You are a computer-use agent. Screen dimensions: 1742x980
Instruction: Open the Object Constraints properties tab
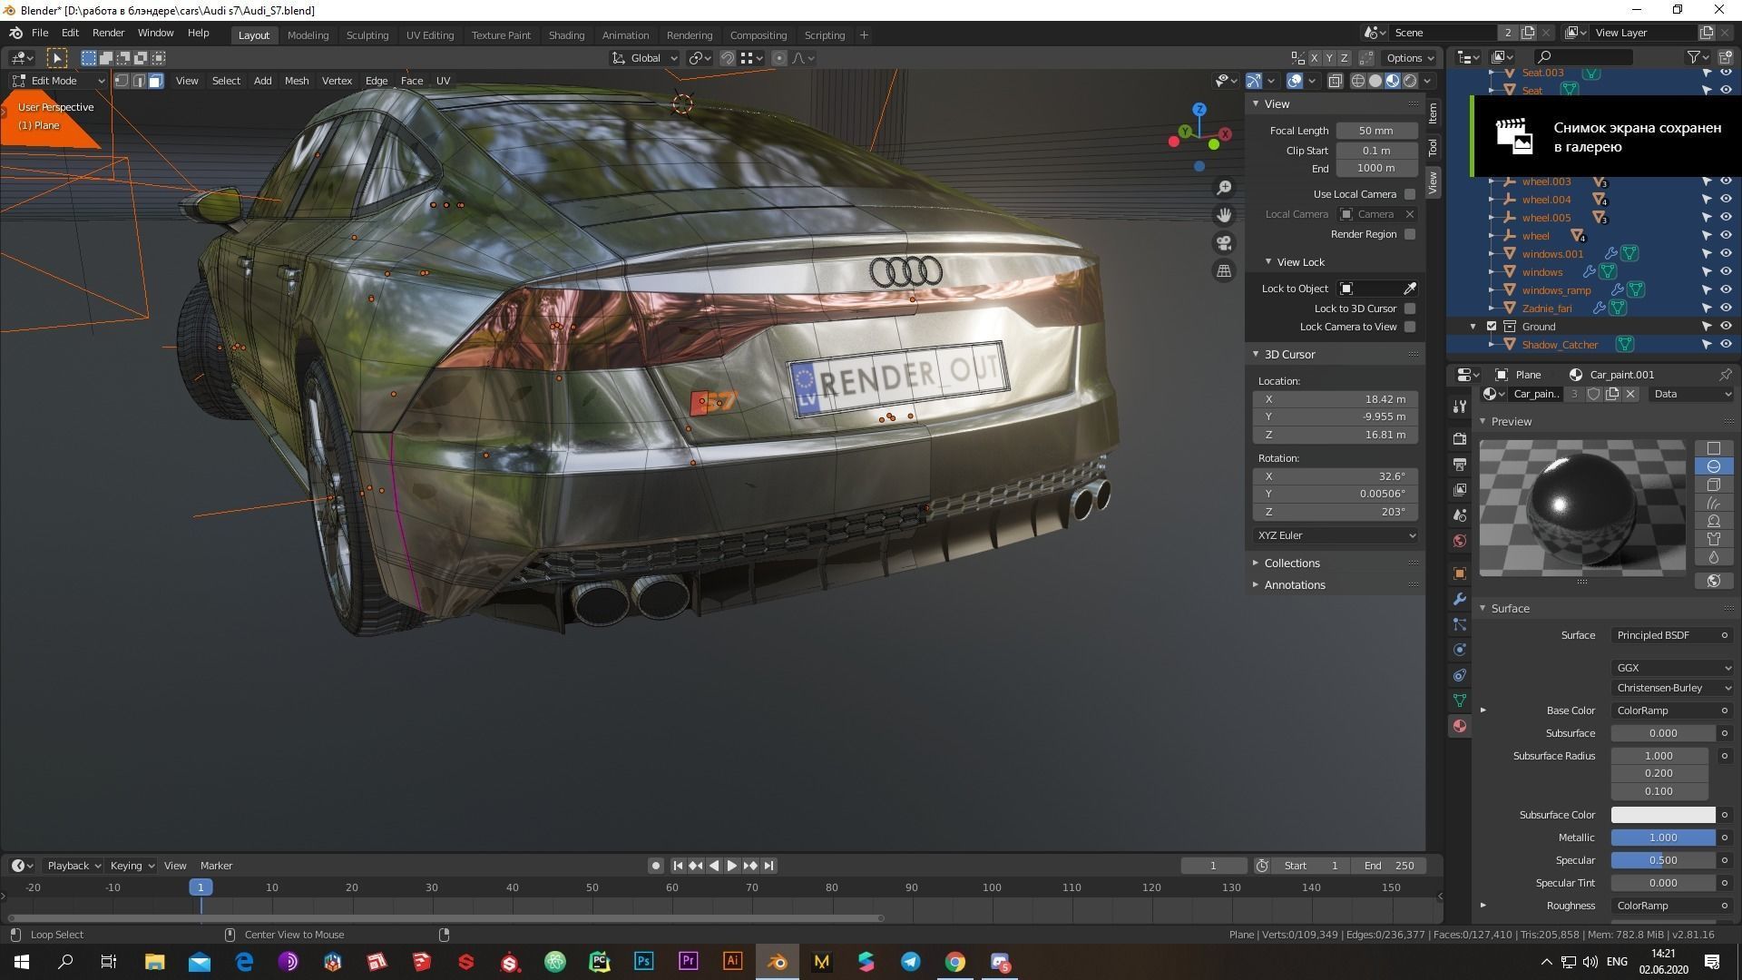tap(1459, 675)
